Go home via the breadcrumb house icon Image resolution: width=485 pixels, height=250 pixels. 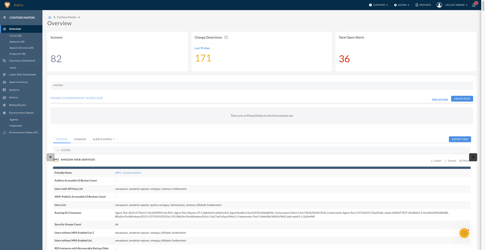coord(50,17)
